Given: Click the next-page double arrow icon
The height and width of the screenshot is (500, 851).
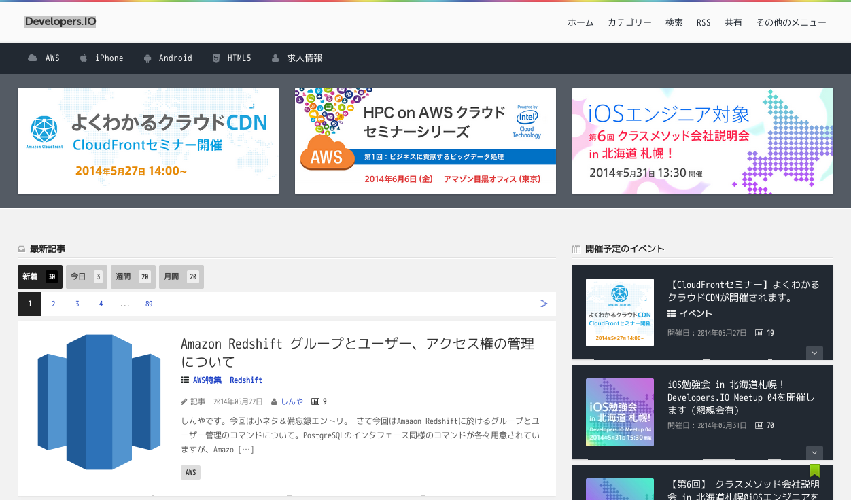Looking at the screenshot, I should [x=544, y=304].
